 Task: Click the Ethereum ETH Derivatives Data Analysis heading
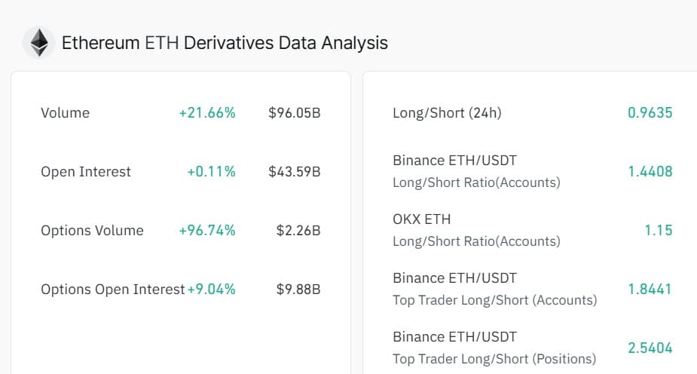pyautogui.click(x=225, y=43)
